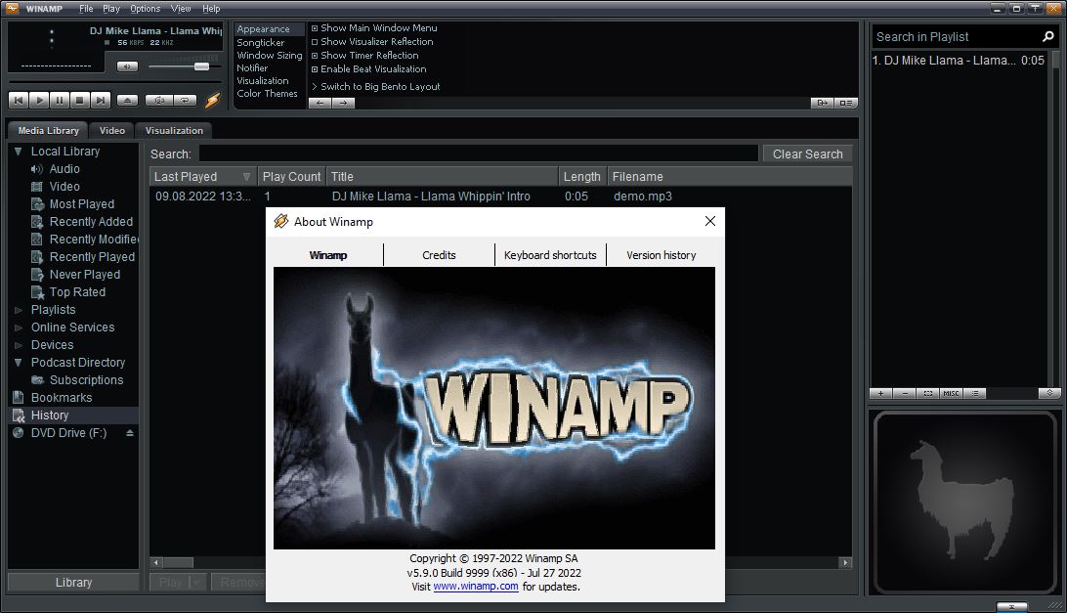Pause the track with the Pause button
This screenshot has width=1067, height=613.
(x=60, y=100)
